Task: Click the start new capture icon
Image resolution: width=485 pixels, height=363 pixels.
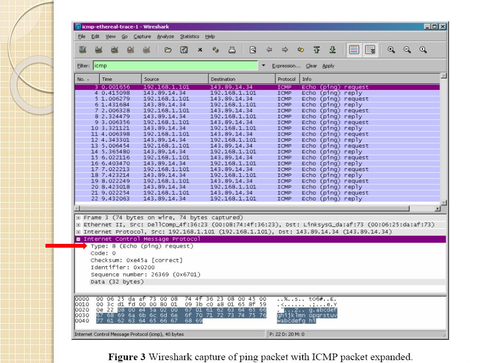Action: (115, 50)
